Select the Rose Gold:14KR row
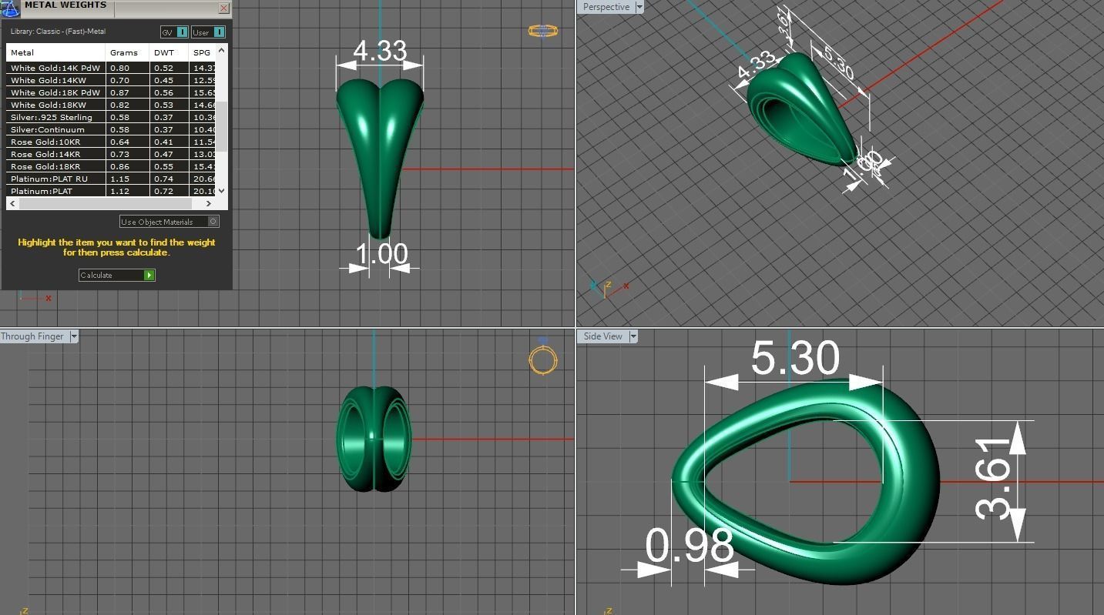Viewport: 1104px width, 615px height. coord(111,154)
